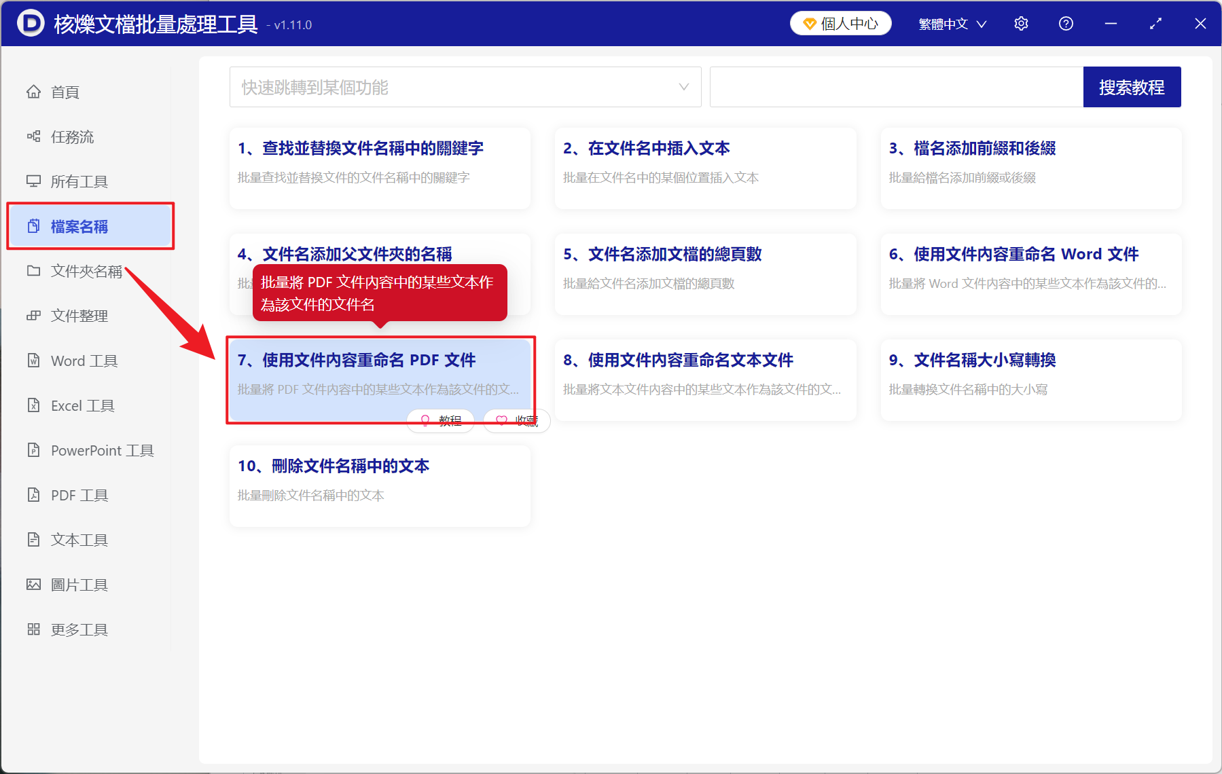Image resolution: width=1222 pixels, height=774 pixels.
Task: Click inside the tutorial search input field
Action: click(x=897, y=87)
